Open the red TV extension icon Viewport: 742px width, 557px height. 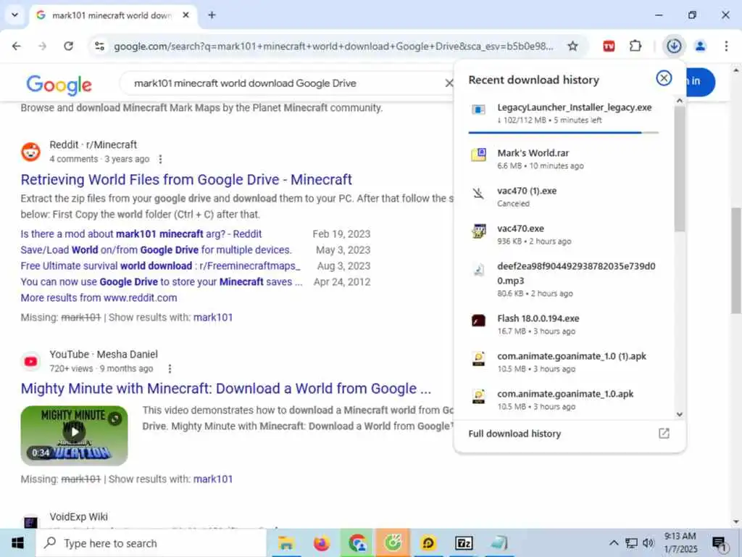[x=609, y=46]
